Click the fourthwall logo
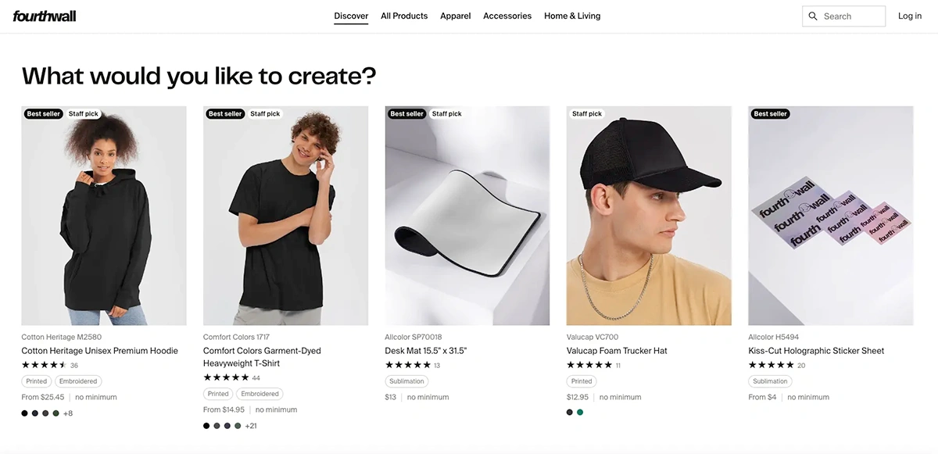The width and height of the screenshot is (938, 454). [45, 16]
